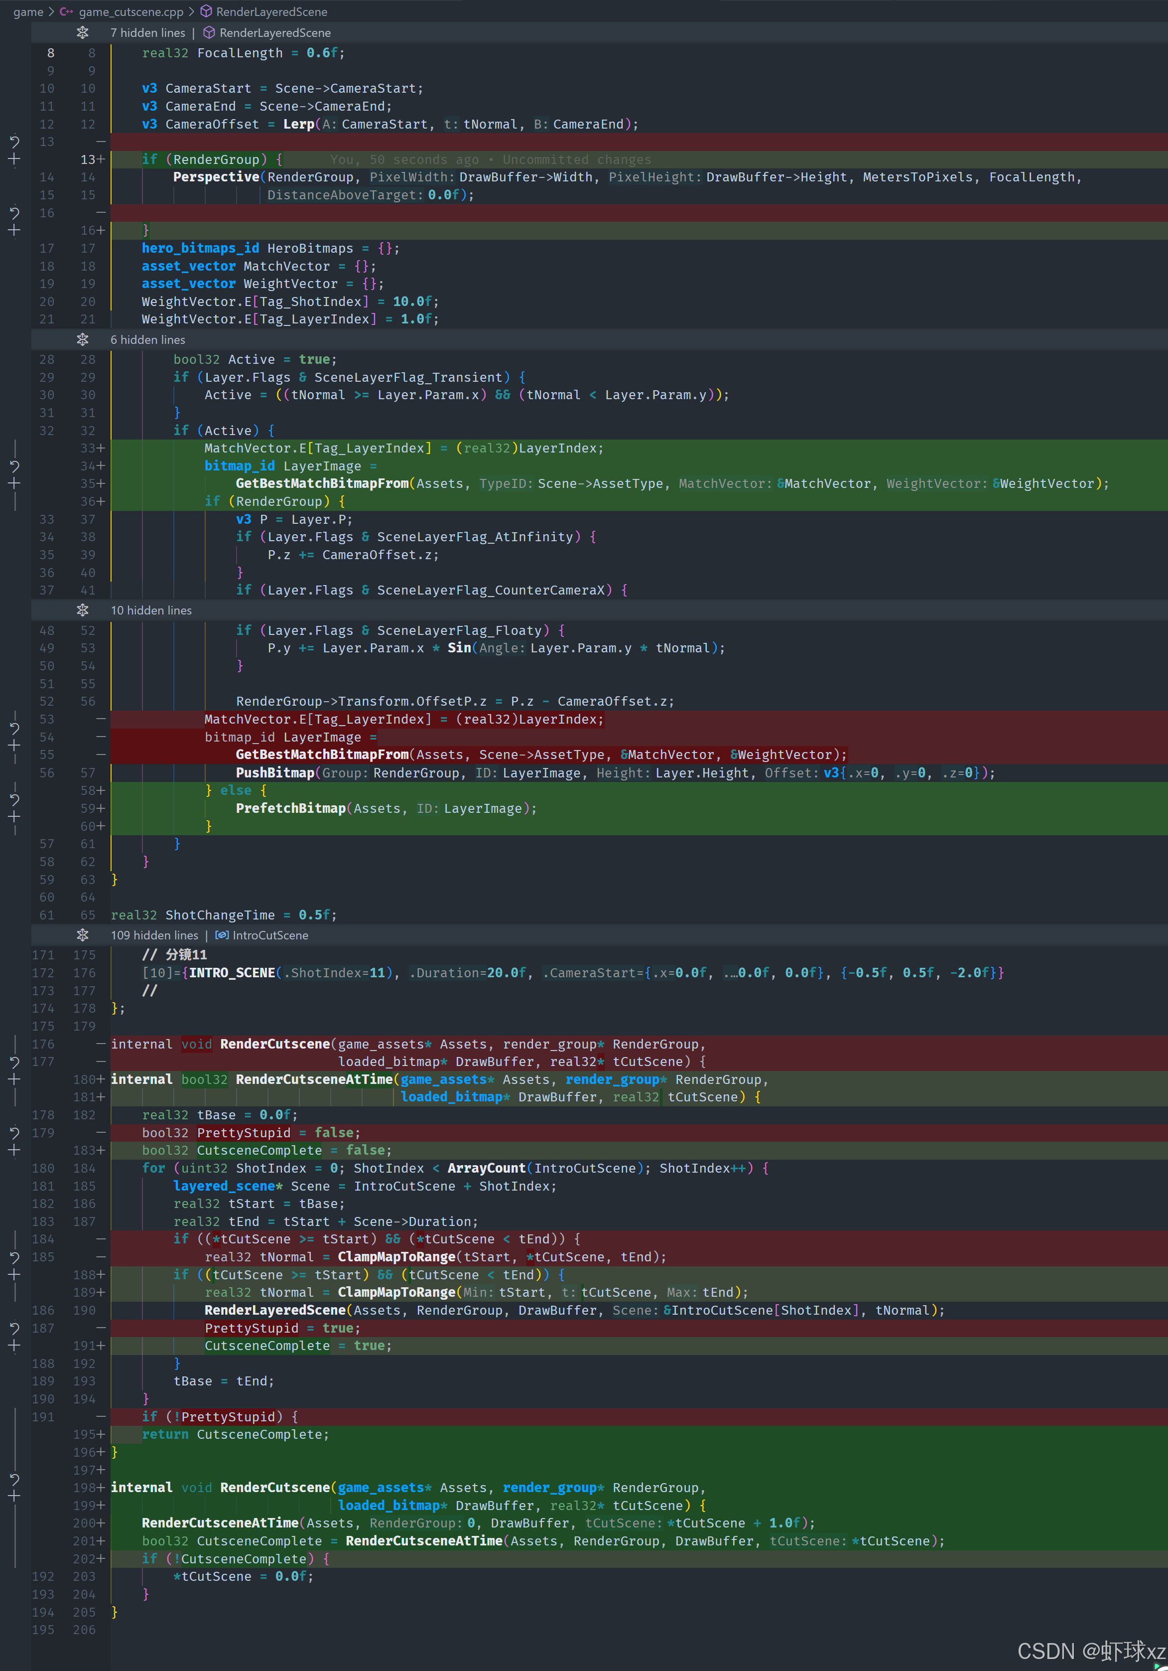Viewport: 1168px width, 1671px height.
Task: Stage the tCutScene ClampMapToRange change block
Action: click(x=14, y=1275)
